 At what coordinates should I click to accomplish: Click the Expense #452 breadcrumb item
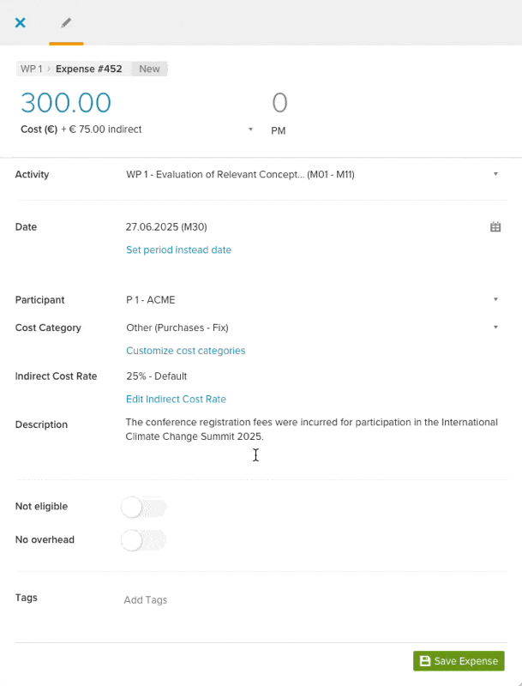89,69
